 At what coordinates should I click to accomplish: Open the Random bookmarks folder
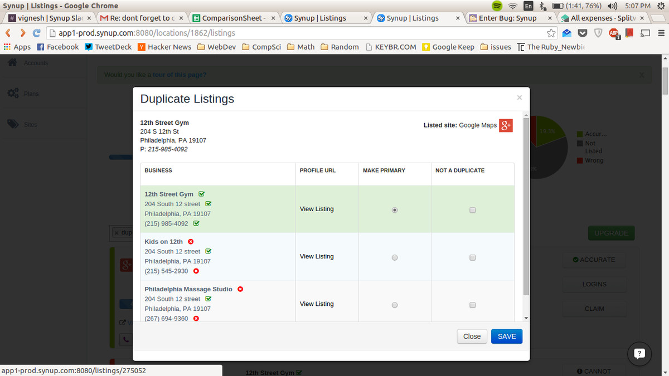[x=340, y=47]
